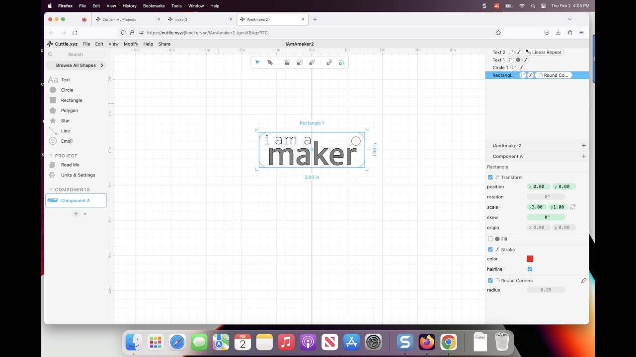
Task: Select Circle 1 layer row
Action: tap(537, 67)
